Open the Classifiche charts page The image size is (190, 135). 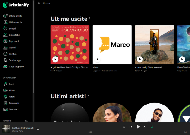tap(15, 35)
